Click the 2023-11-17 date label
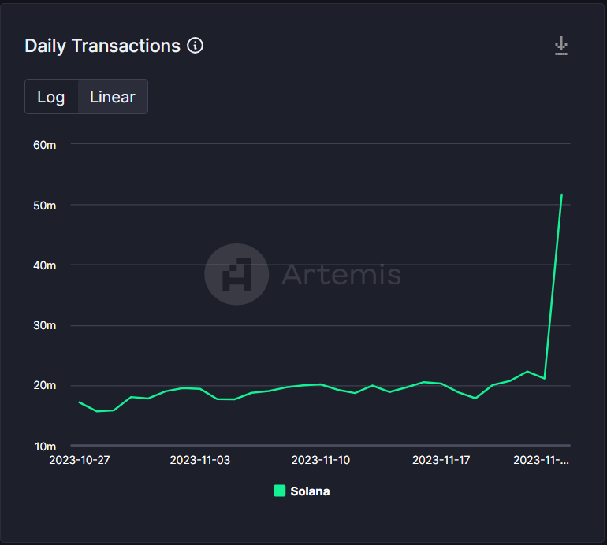This screenshot has width=607, height=545. pos(441,460)
